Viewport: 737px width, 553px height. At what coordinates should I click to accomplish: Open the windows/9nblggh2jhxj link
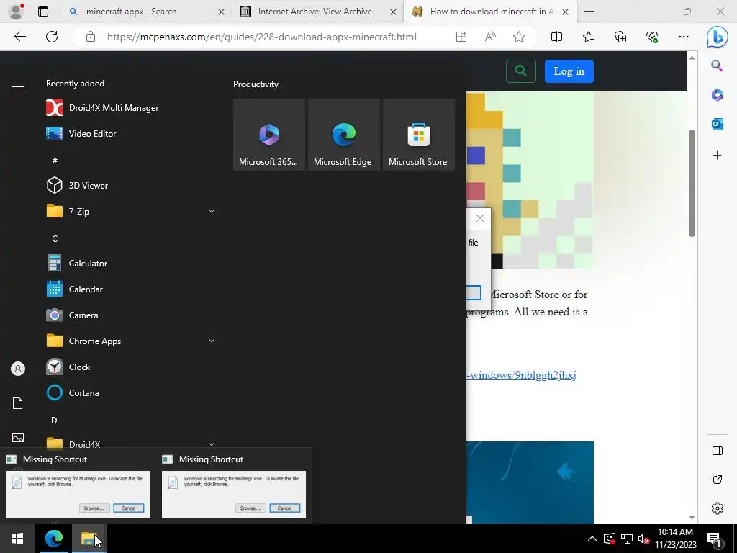point(521,375)
